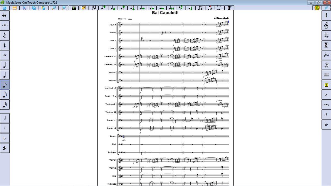This screenshot has width=331, height=186.
Task: Select the Timpani staff label
Action: (113, 136)
